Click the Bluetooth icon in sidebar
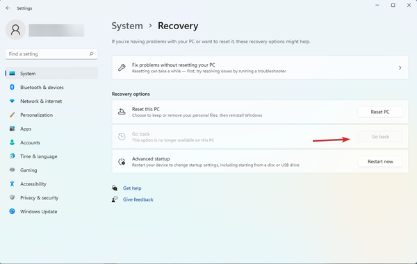This screenshot has width=417, height=264. [x=12, y=87]
